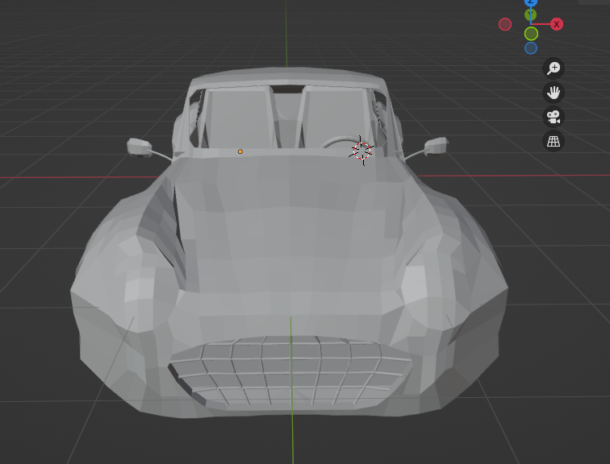This screenshot has width=610, height=464.
Task: Click the zoom view magnifier icon
Action: (554, 68)
